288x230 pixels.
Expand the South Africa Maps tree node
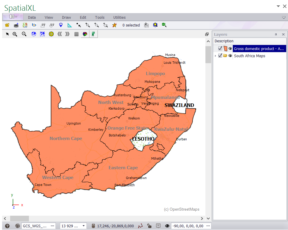point(216,56)
